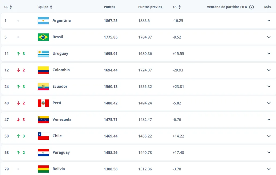This screenshot has width=276, height=175.
Task: Click the Bolivia flag icon
Action: pos(43,169)
